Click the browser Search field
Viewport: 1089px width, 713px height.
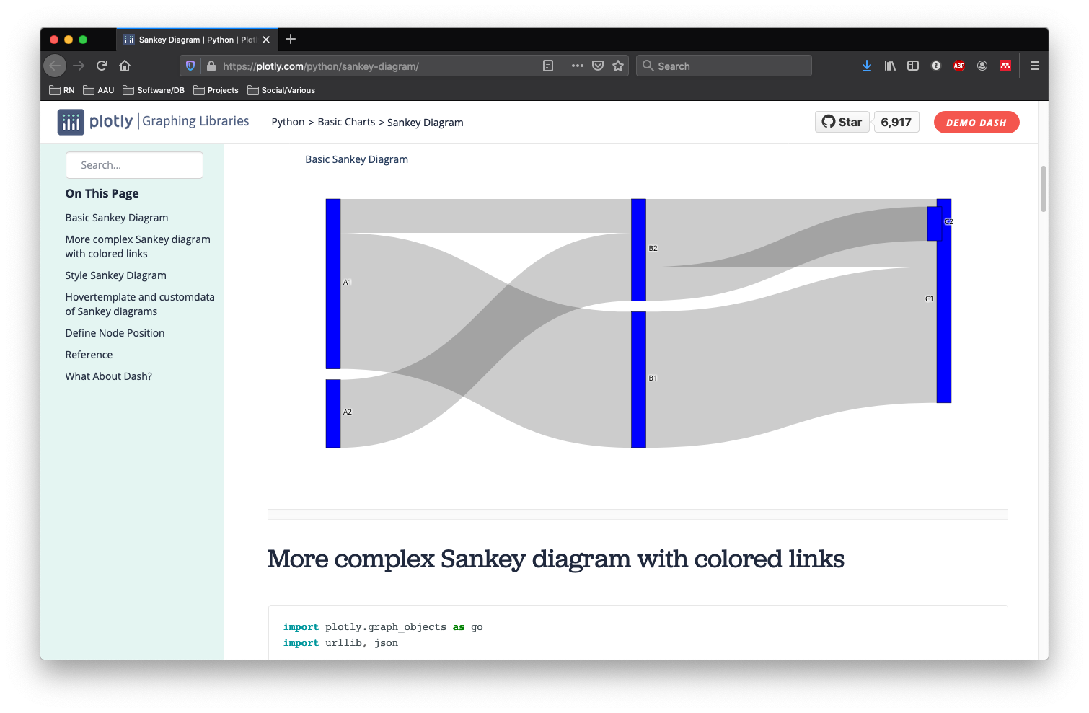click(x=724, y=66)
